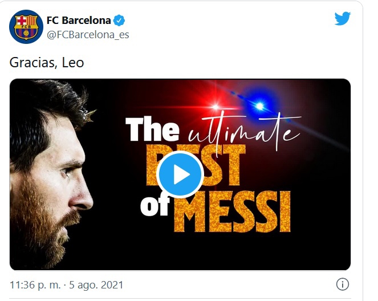Click the Twitter bird logo

coord(342,19)
